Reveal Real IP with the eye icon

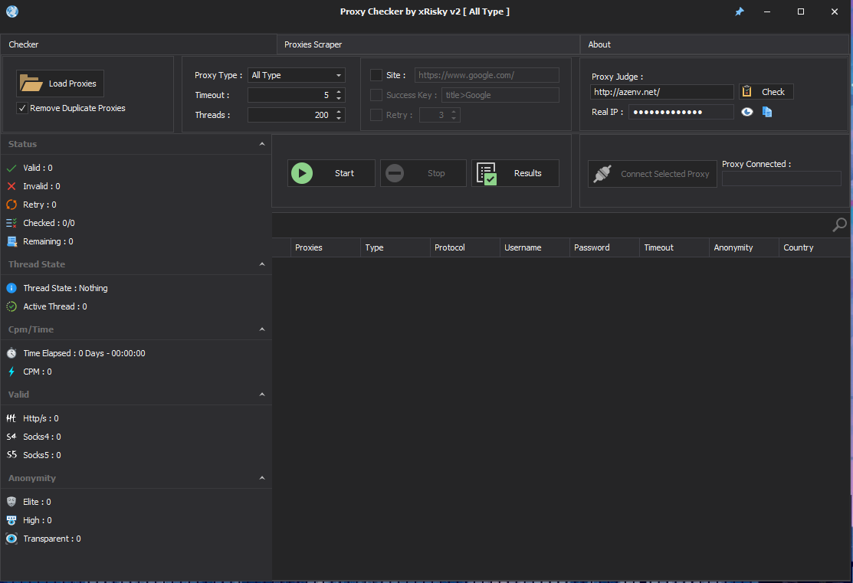click(x=747, y=112)
